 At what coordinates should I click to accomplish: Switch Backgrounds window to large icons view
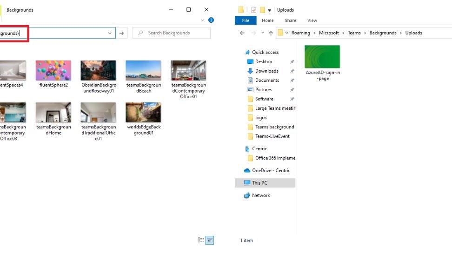pyautogui.click(x=210, y=240)
